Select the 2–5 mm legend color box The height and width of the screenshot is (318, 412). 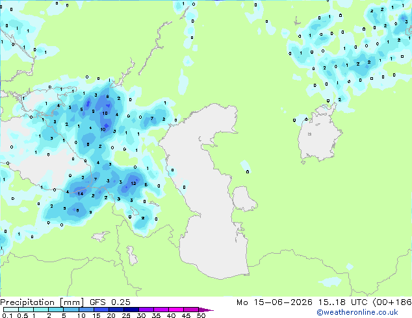point(56,310)
